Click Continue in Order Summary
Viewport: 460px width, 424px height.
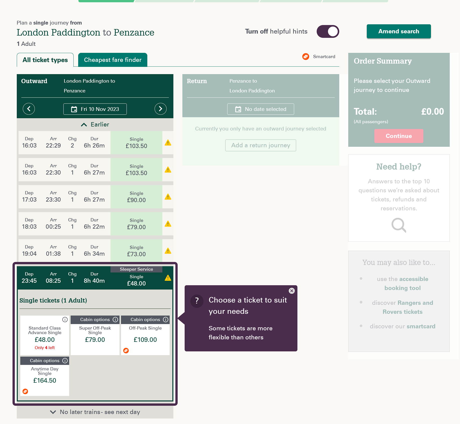tap(399, 136)
